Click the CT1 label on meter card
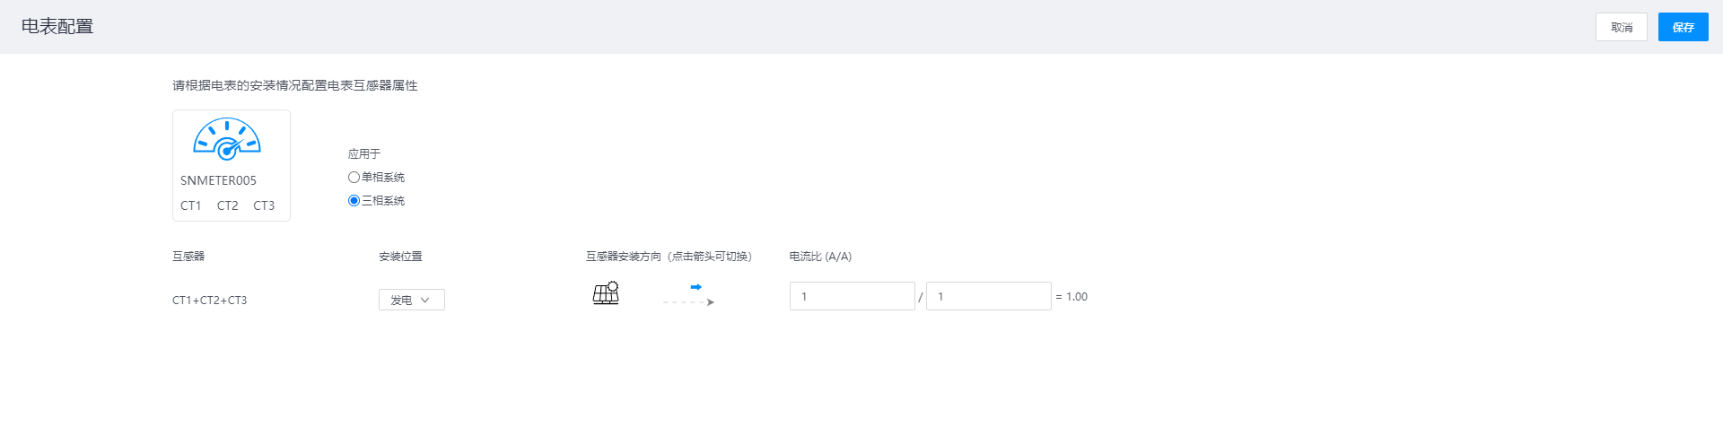This screenshot has height=436, width=1723. click(190, 205)
